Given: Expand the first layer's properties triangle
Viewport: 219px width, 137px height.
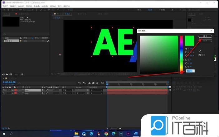Looking at the screenshot, I should [13, 90].
